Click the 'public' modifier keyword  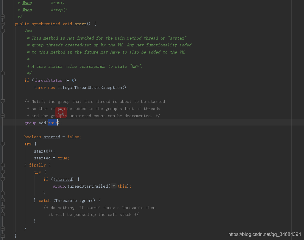(x=22, y=24)
